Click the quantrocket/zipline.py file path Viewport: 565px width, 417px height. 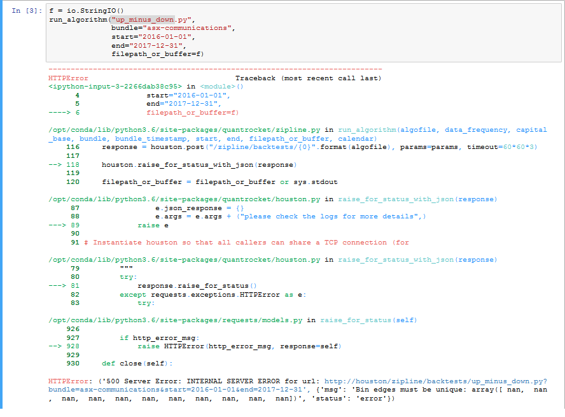(x=184, y=130)
